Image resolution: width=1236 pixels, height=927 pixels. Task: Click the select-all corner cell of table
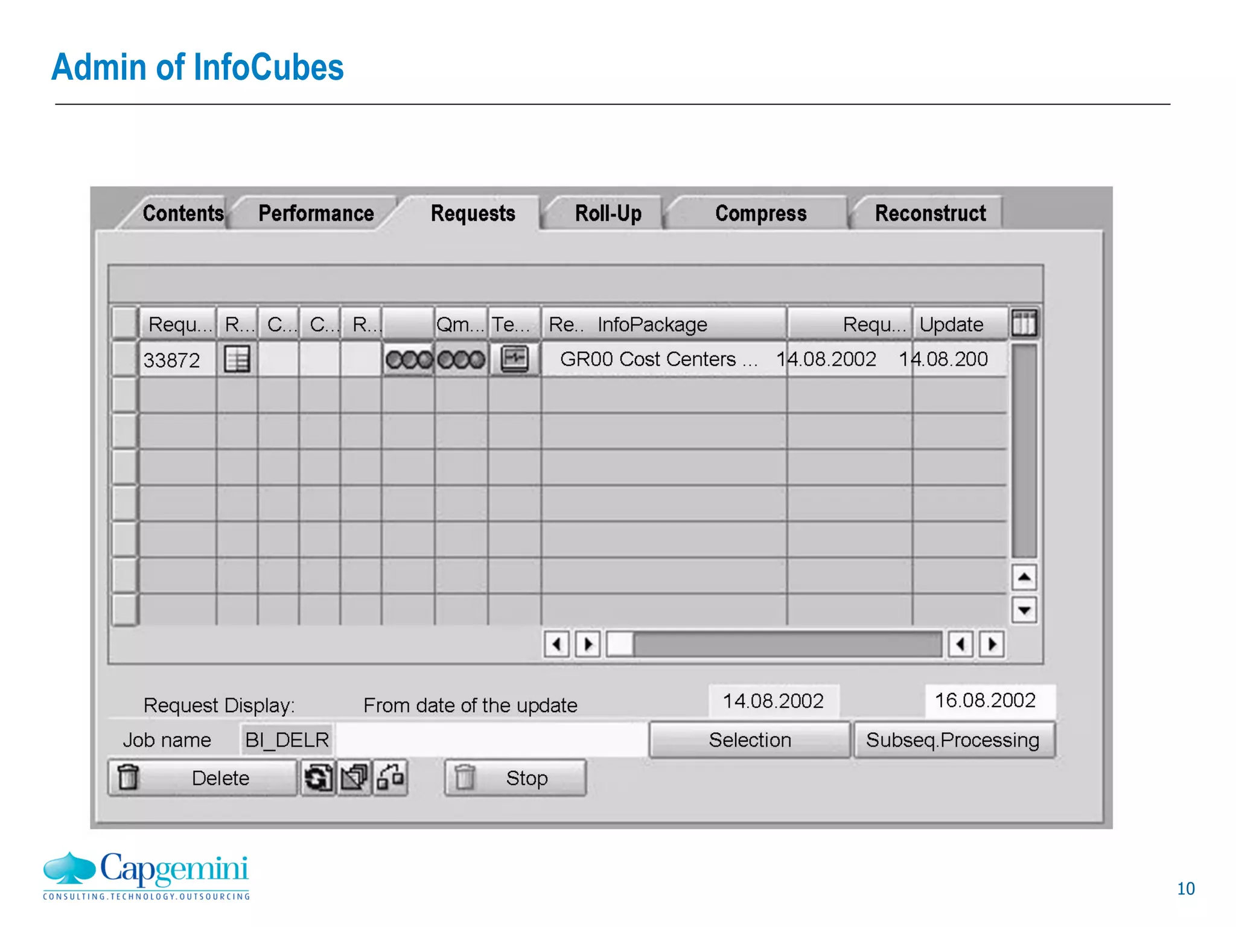click(124, 323)
